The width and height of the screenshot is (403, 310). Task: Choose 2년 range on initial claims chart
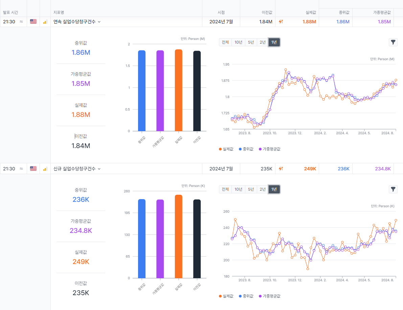click(x=263, y=189)
